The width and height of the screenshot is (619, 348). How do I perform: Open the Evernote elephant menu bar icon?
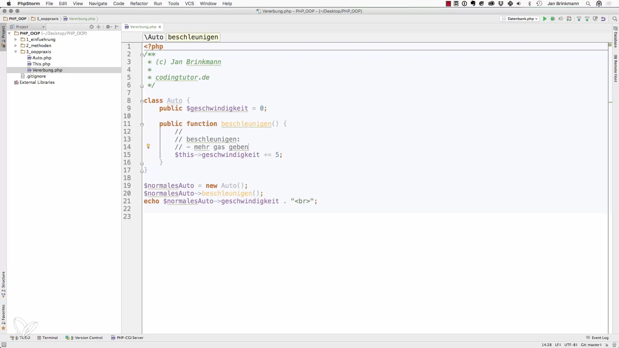473,4
